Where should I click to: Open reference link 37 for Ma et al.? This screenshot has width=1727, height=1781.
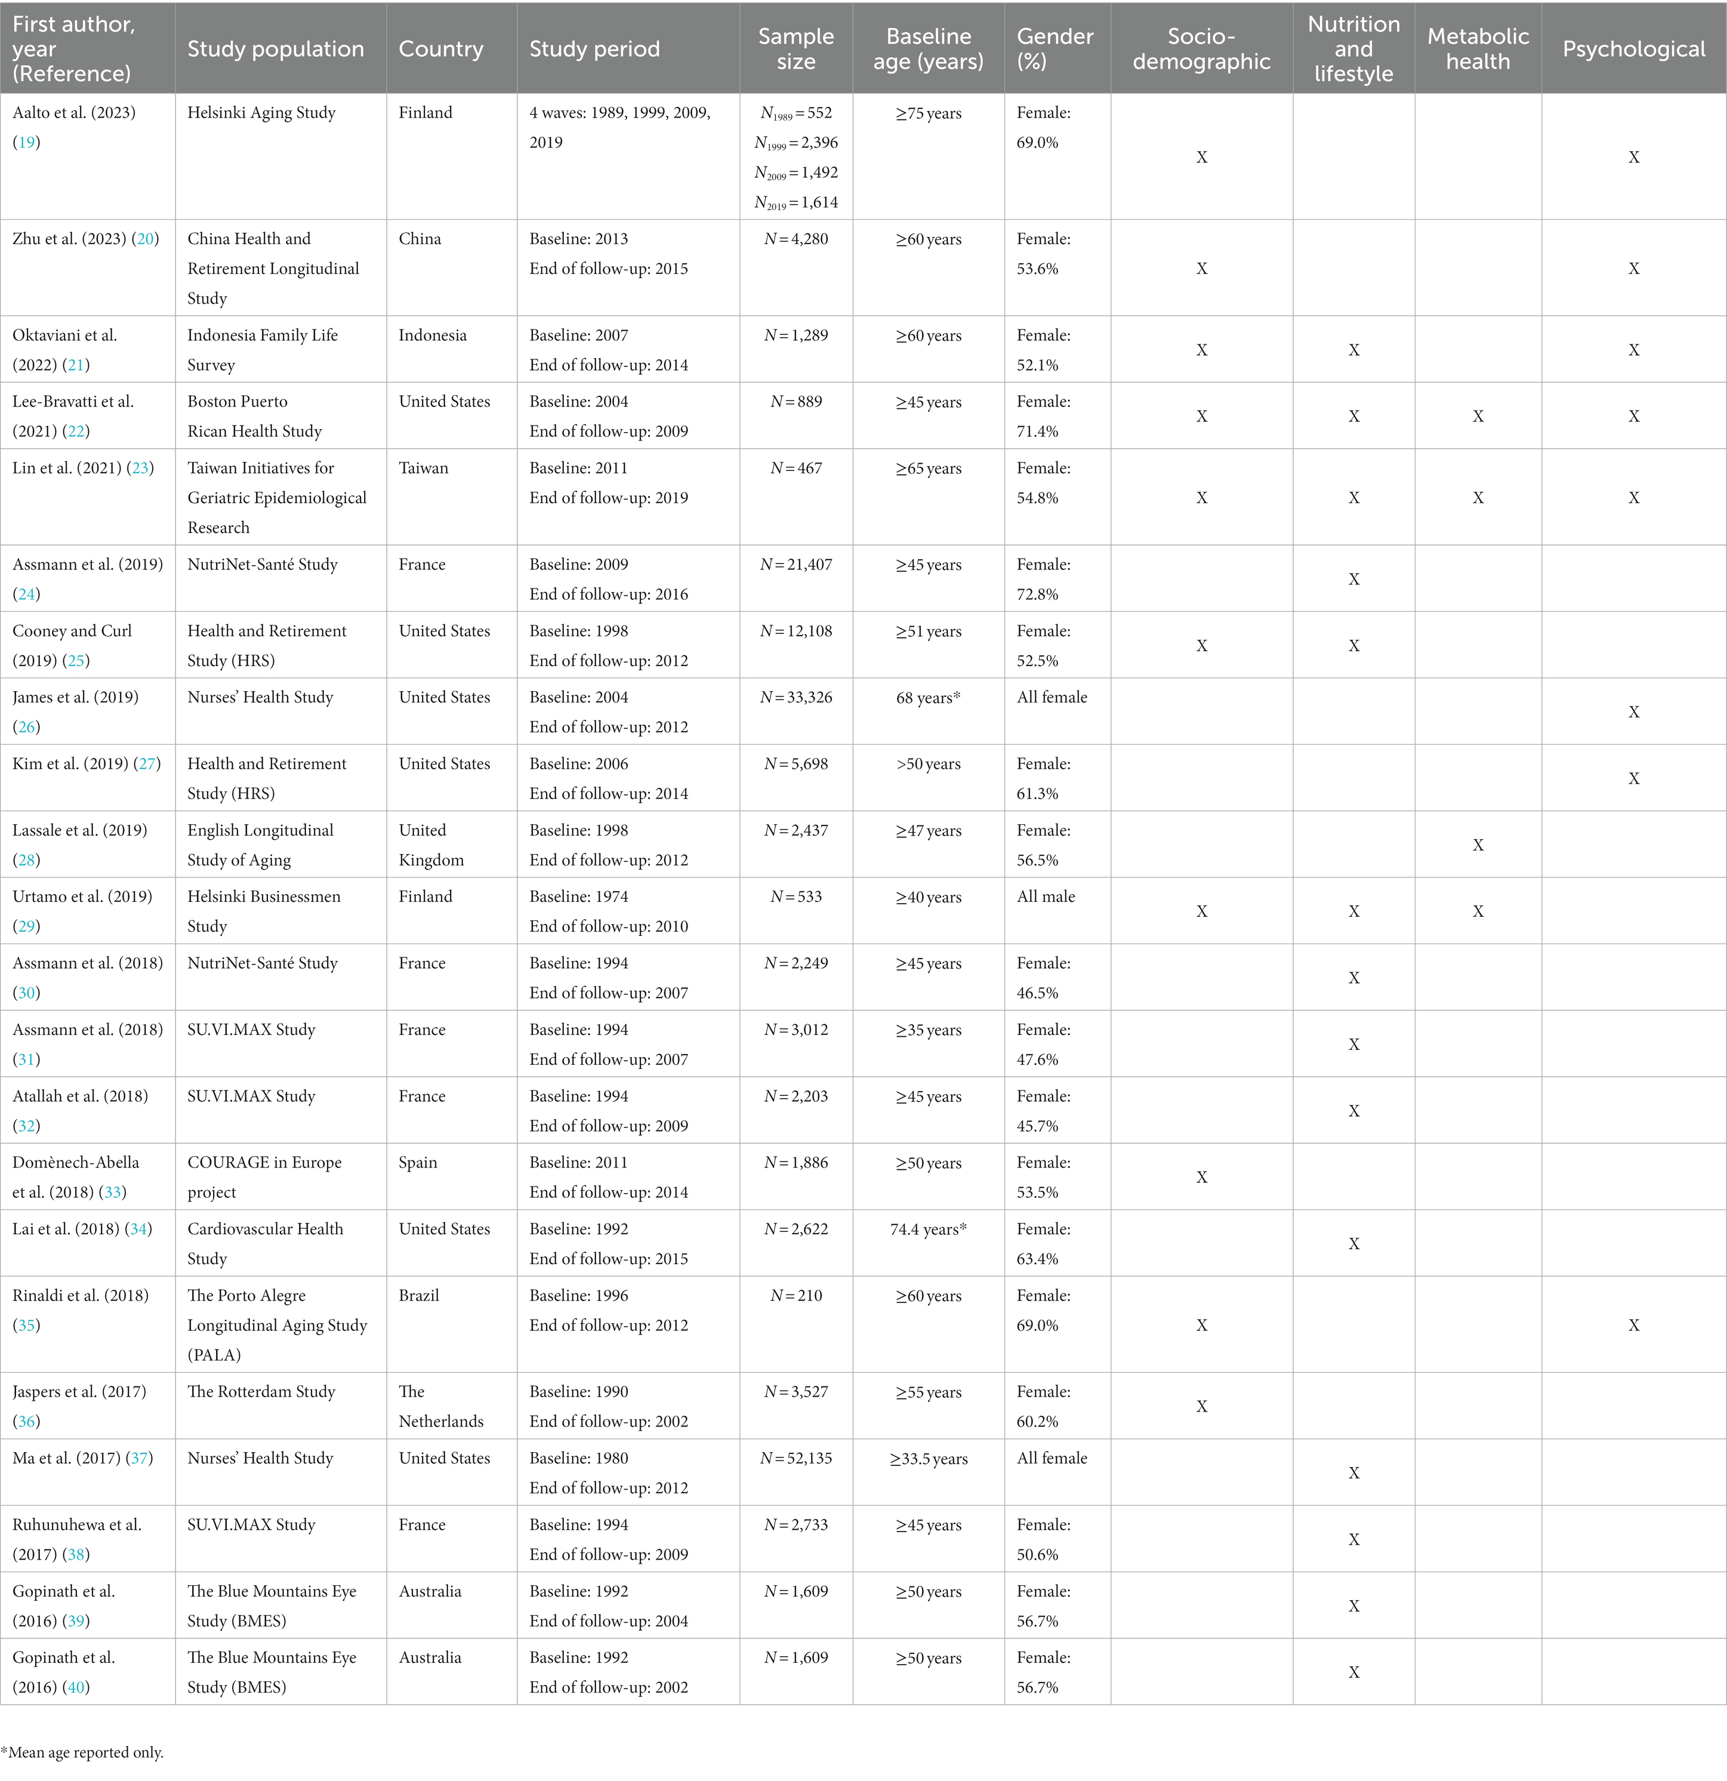[139, 1459]
